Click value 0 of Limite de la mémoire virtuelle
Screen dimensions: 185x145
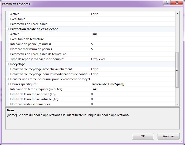pos(92,99)
